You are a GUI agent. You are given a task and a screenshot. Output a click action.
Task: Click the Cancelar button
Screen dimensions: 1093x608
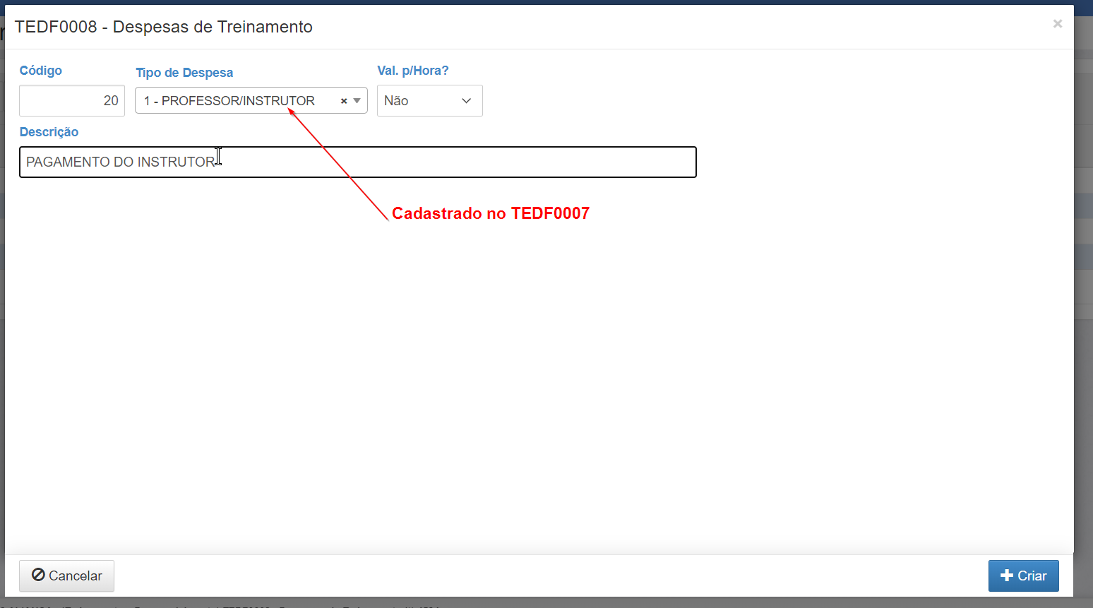66,576
